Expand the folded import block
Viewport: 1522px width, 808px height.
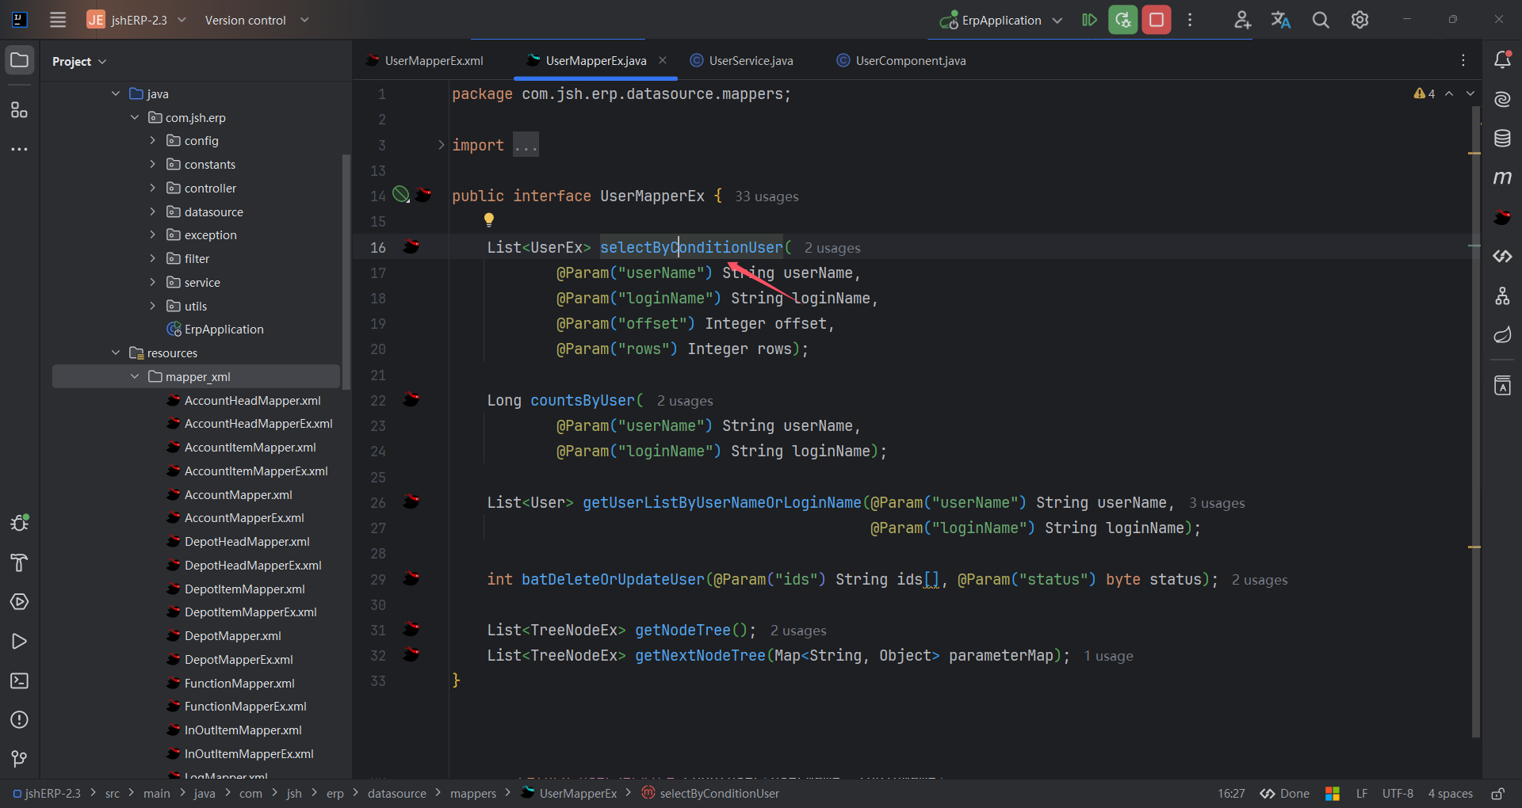[x=441, y=145]
